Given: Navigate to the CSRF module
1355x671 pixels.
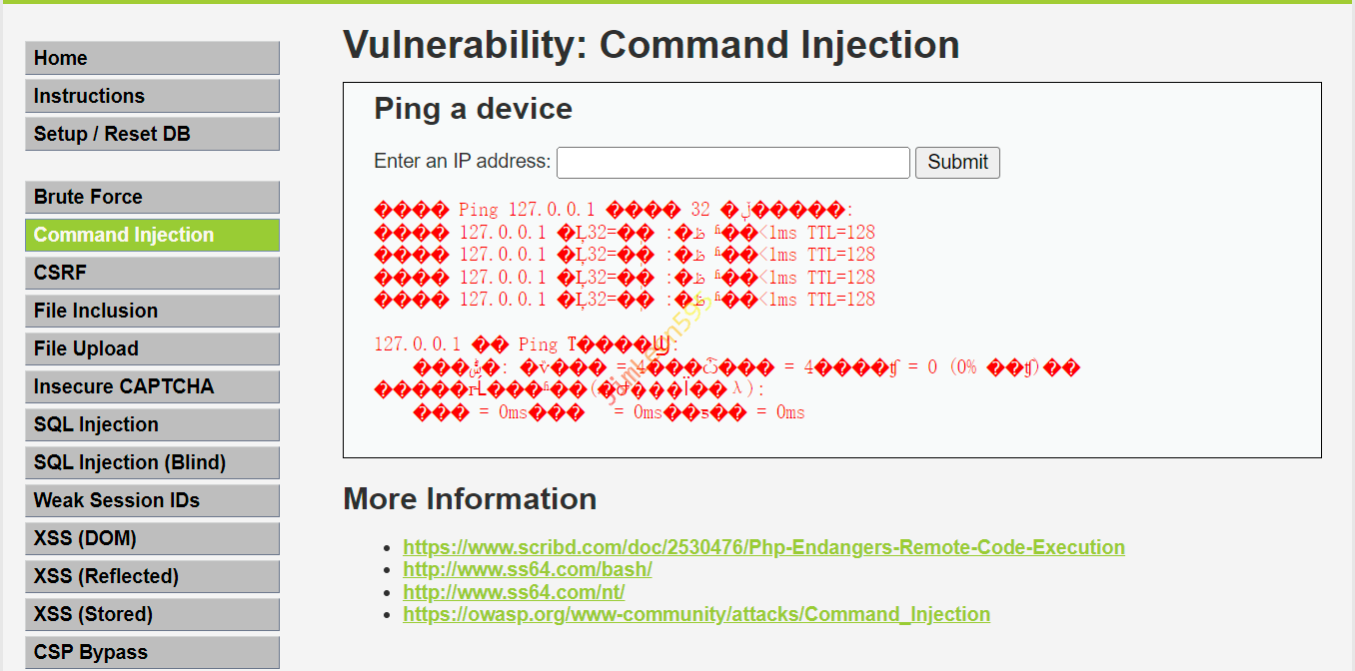Looking at the screenshot, I should coord(152,273).
